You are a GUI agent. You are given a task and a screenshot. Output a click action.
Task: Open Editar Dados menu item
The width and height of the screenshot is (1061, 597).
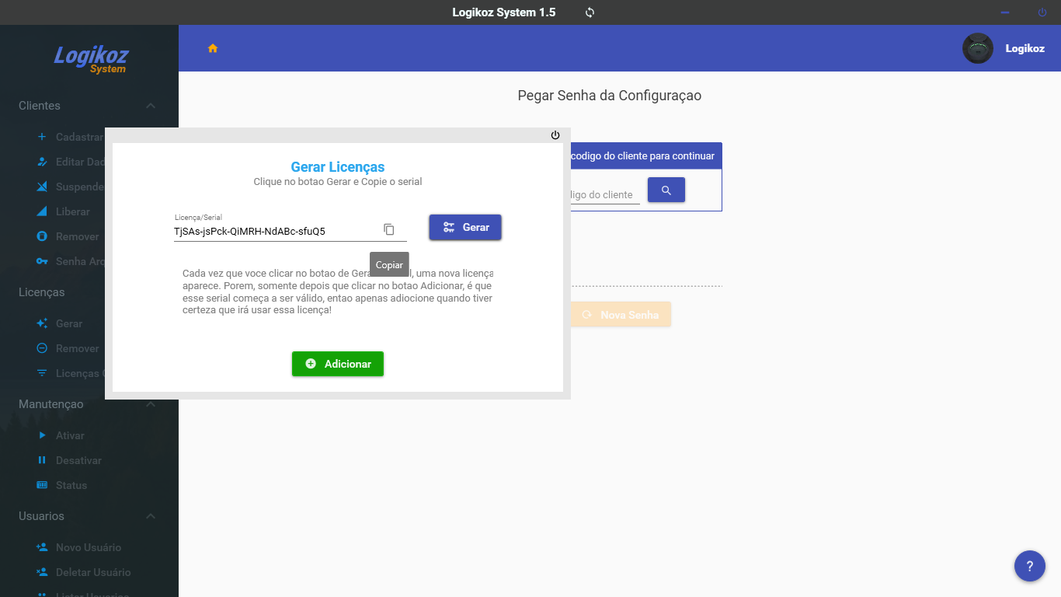click(81, 162)
